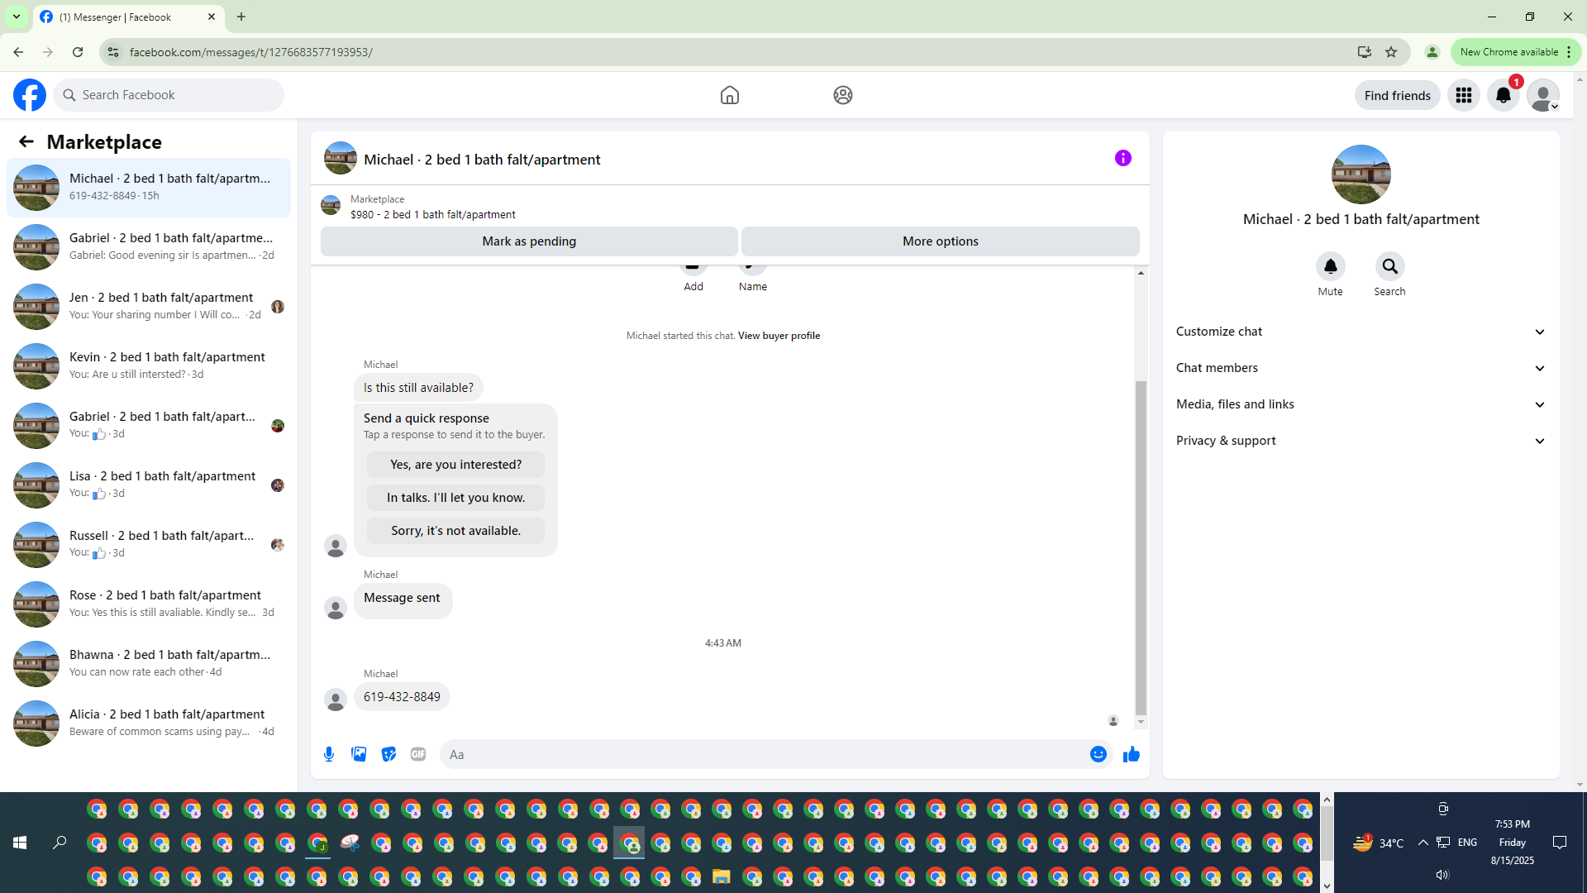This screenshot has height=893, width=1587.
Task: Open the View buyer profile link
Action: pos(779,336)
